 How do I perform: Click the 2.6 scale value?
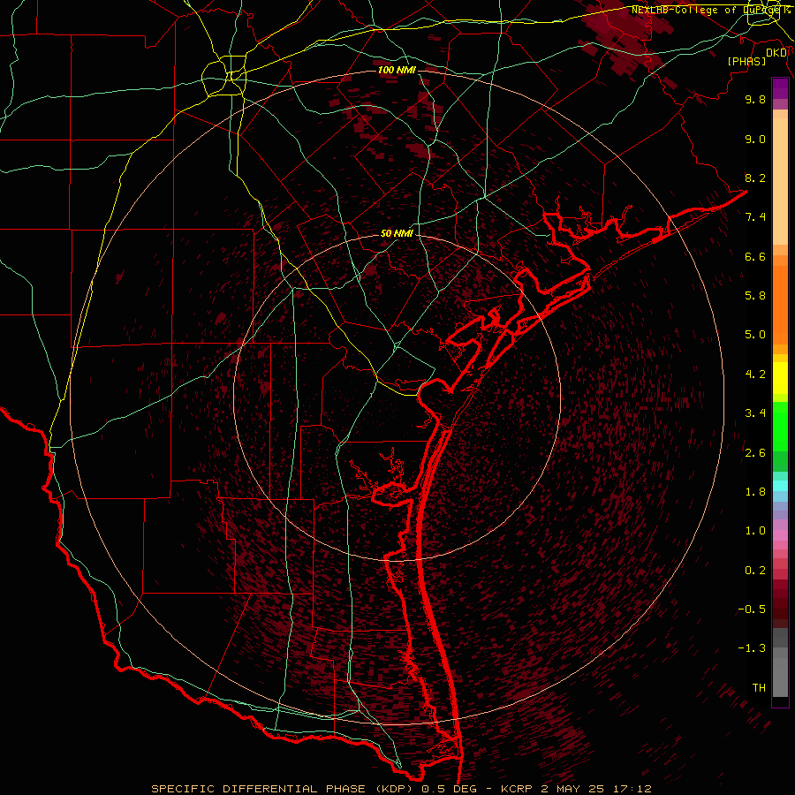coord(755,453)
